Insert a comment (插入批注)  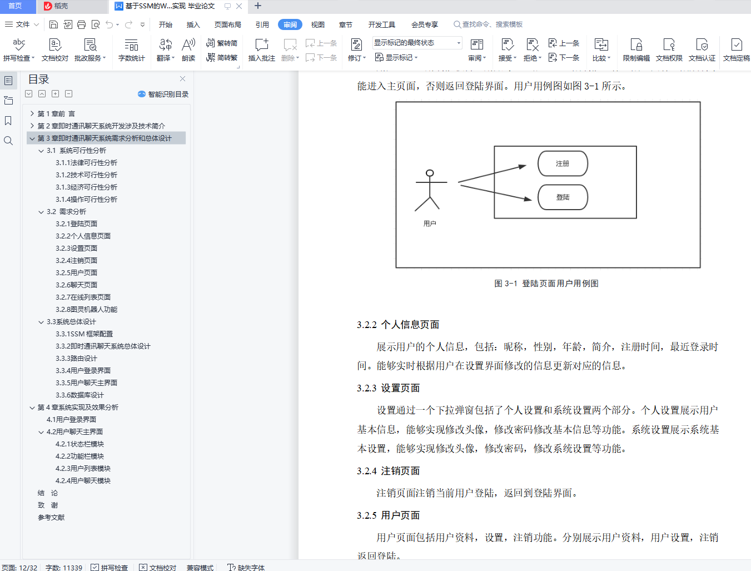[261, 49]
